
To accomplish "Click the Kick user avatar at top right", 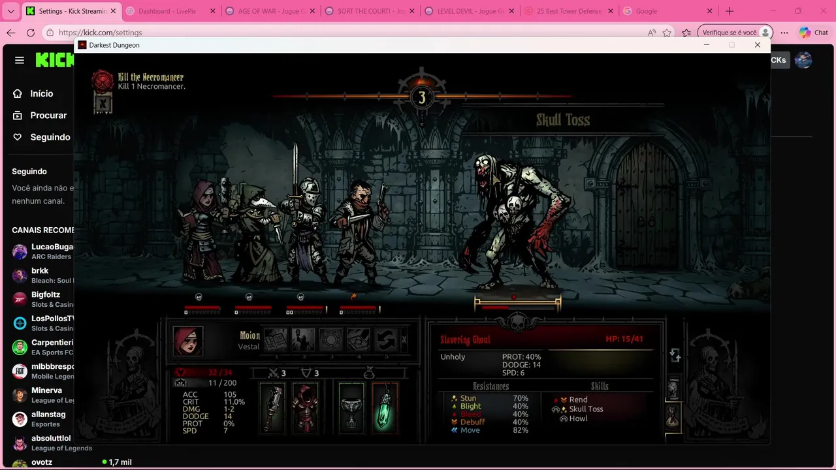I will (x=803, y=60).
